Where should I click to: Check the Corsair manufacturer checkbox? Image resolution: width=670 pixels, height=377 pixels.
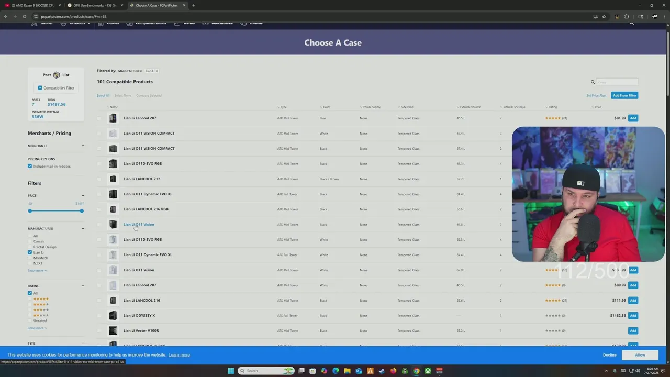tap(30, 241)
